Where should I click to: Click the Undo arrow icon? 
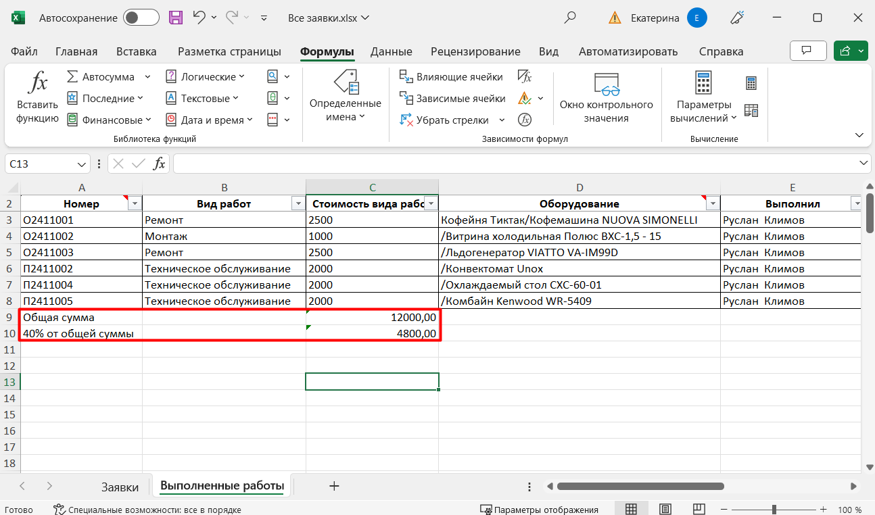coord(199,18)
